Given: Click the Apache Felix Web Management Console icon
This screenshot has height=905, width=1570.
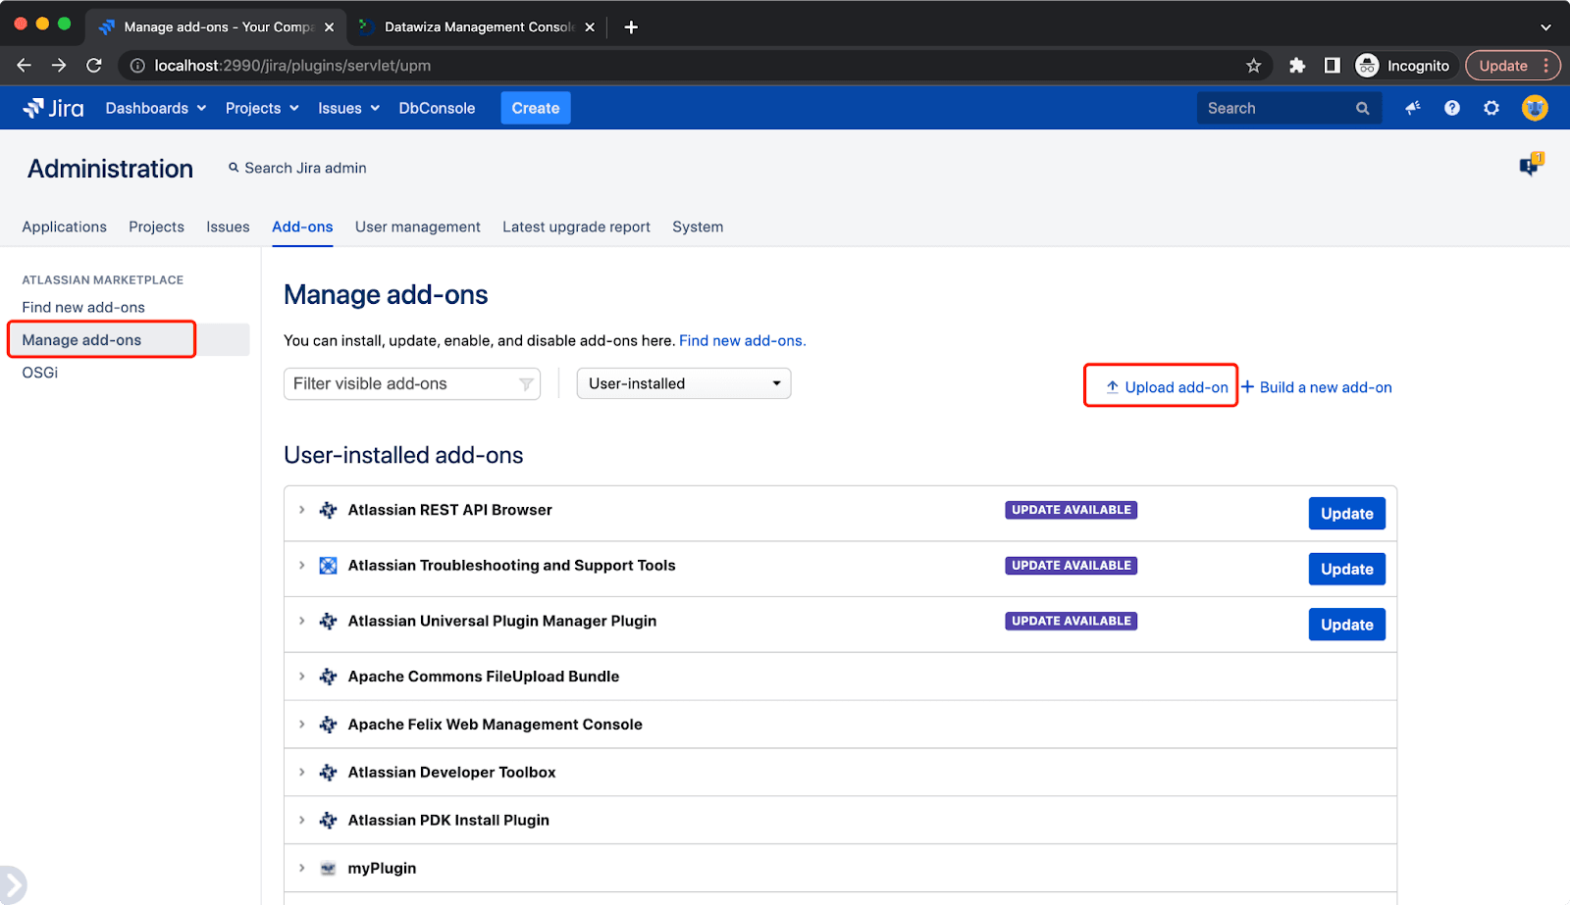Looking at the screenshot, I should [x=329, y=725].
